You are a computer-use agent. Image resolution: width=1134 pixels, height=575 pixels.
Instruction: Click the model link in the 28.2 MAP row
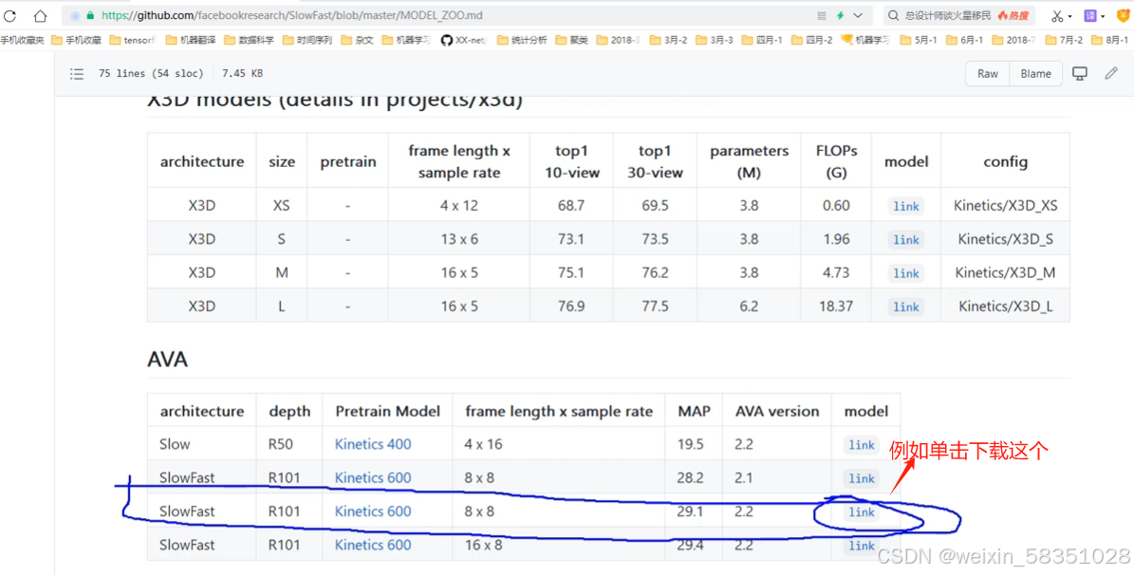862,478
